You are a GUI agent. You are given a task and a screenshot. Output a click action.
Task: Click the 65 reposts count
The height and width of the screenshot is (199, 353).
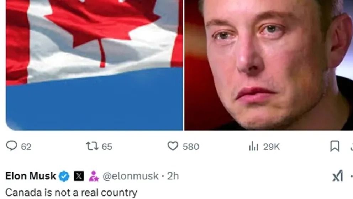coord(107,147)
